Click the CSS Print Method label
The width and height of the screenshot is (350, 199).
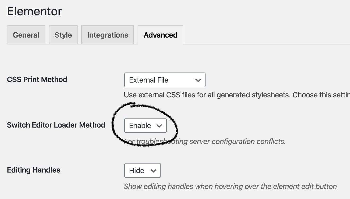tap(37, 79)
